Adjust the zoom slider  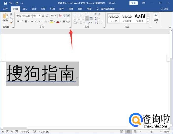(152, 132)
